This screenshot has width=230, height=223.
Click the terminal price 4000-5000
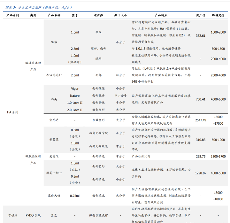(218, 173)
